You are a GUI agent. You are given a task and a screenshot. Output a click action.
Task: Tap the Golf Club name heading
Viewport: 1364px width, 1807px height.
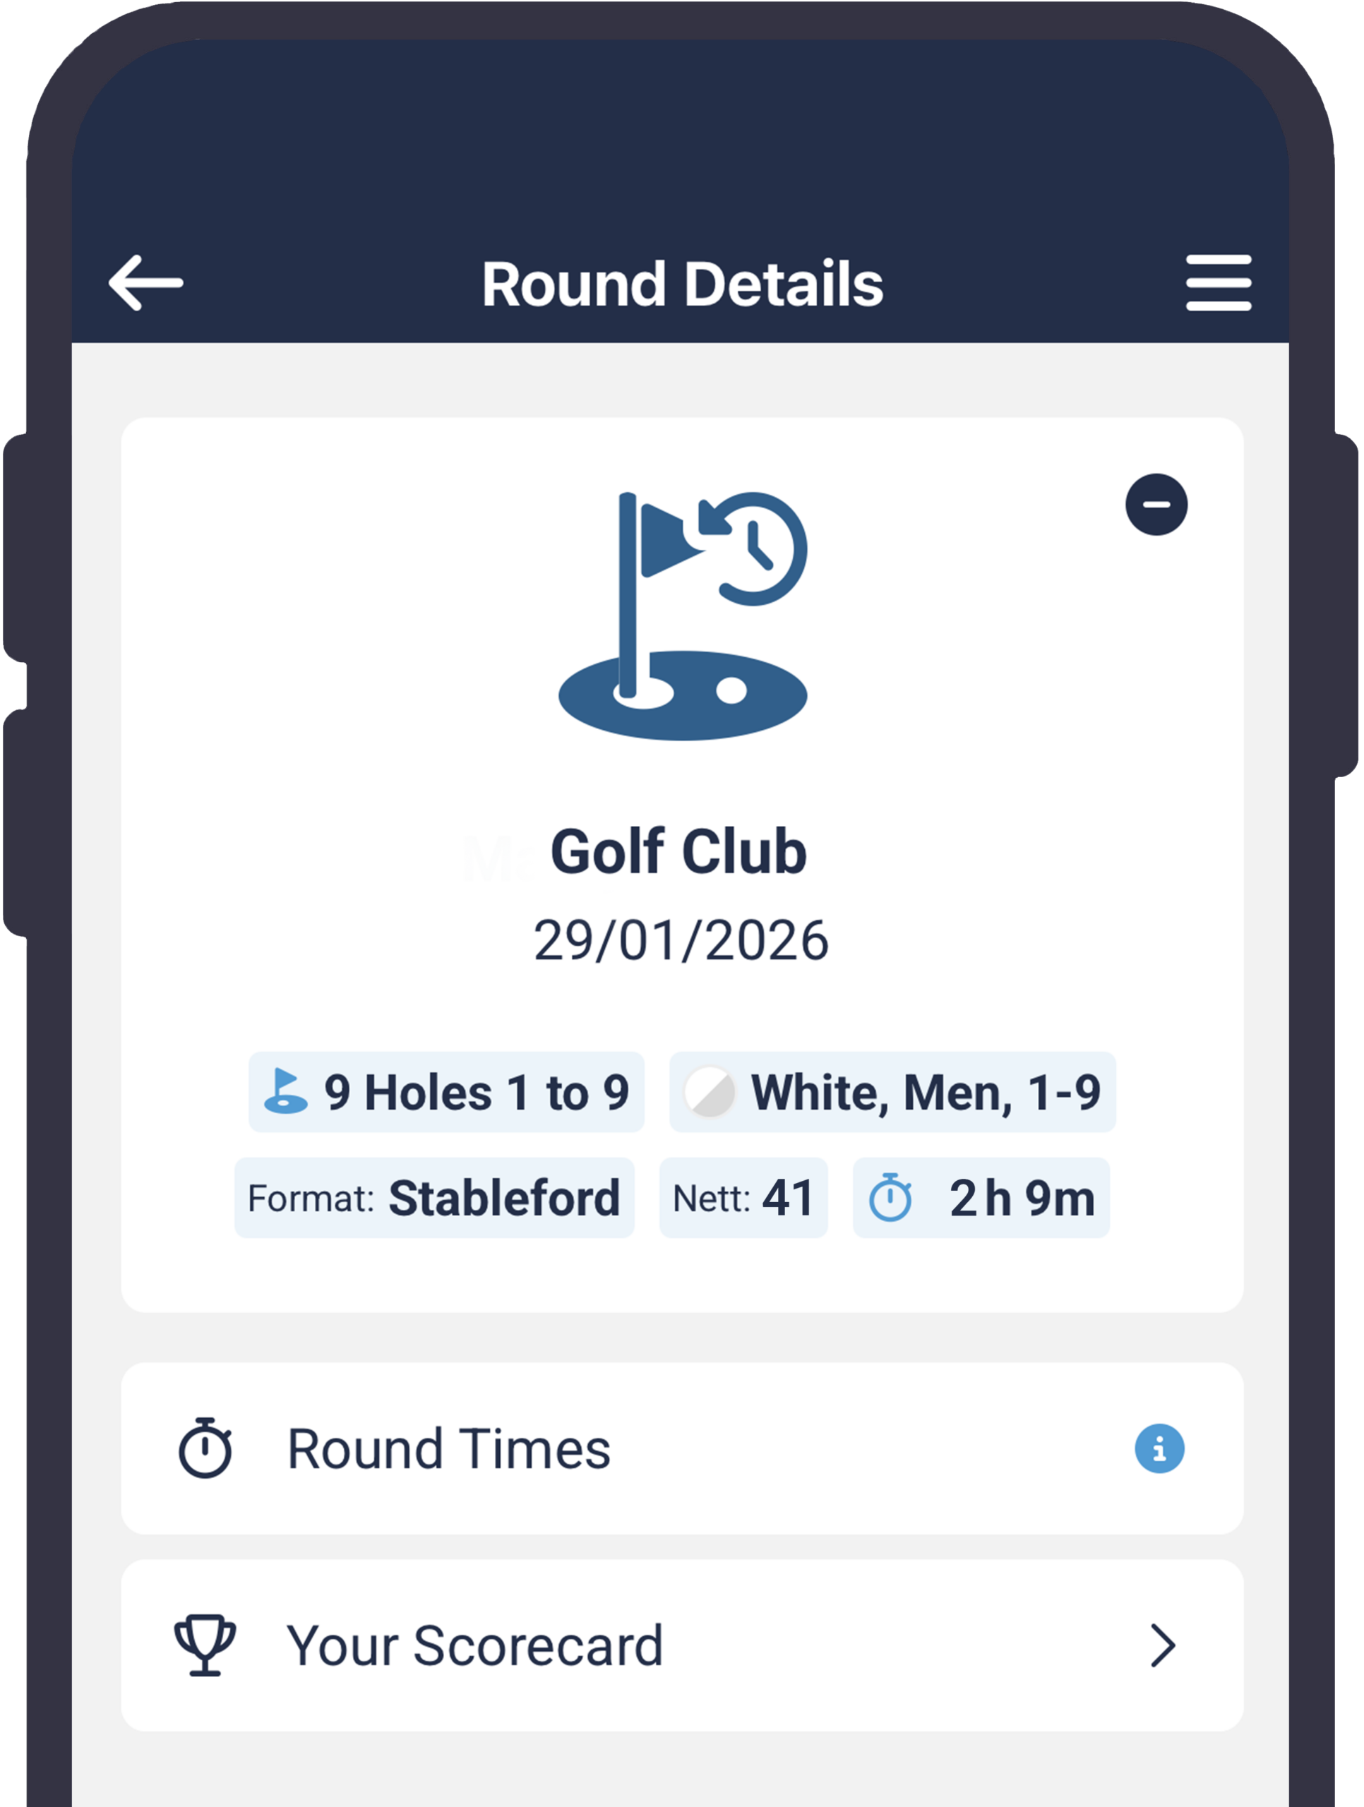click(678, 852)
